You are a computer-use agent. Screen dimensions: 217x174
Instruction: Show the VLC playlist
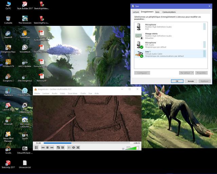point(69,147)
